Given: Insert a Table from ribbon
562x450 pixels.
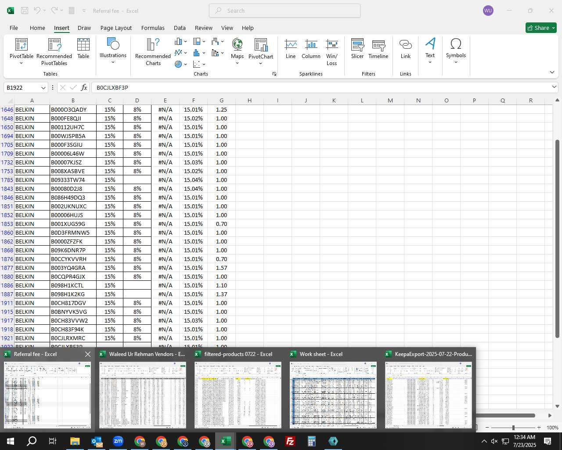Looking at the screenshot, I should click(83, 48).
